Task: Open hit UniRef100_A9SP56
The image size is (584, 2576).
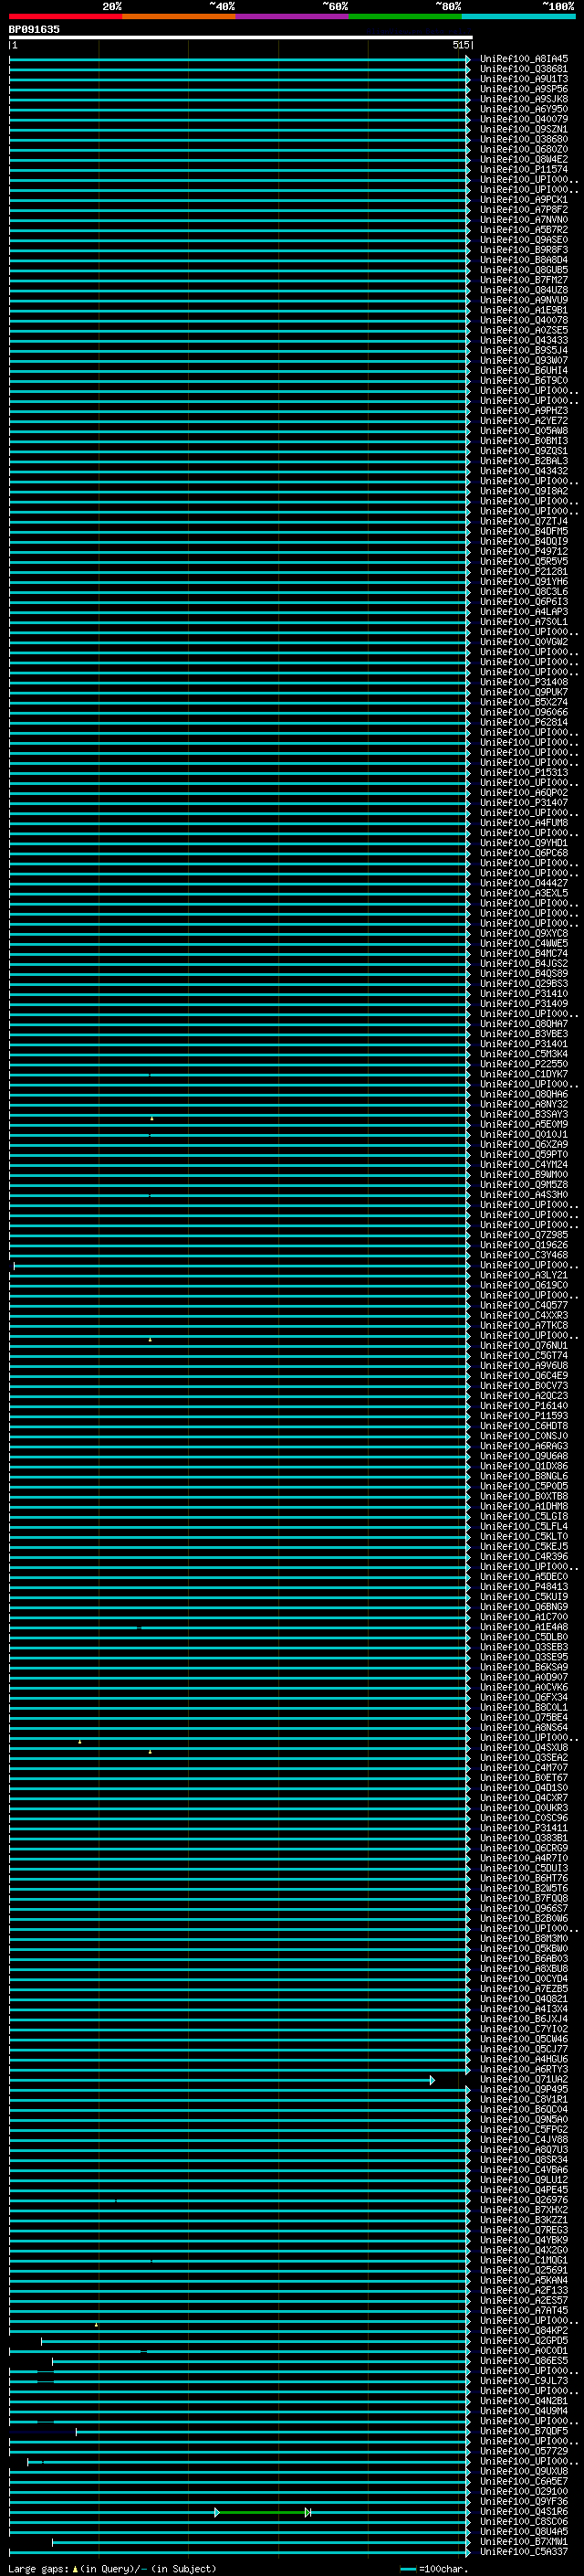Action: (523, 89)
